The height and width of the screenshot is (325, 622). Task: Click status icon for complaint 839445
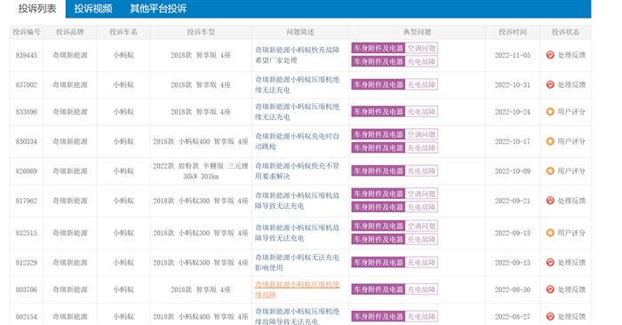[x=550, y=55]
